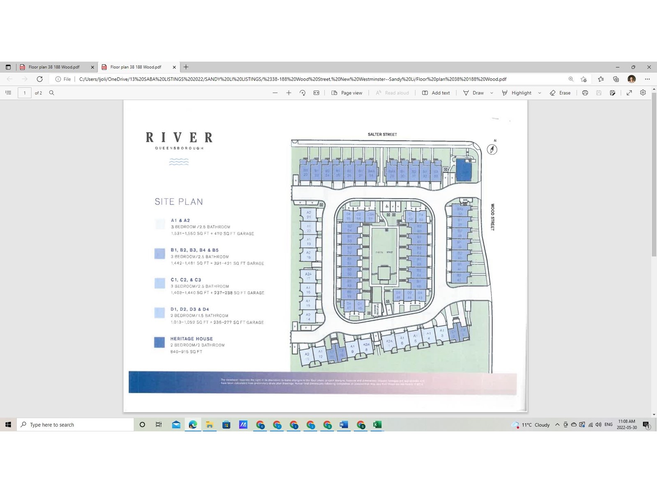Click the fit to width icon
The height and width of the screenshot is (493, 657).
coord(316,93)
